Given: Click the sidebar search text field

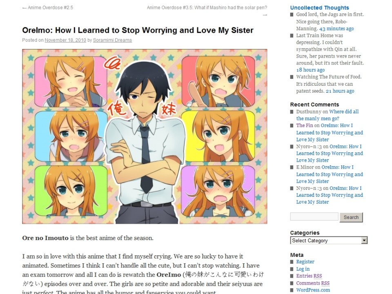Looking at the screenshot, I should tap(314, 216).
